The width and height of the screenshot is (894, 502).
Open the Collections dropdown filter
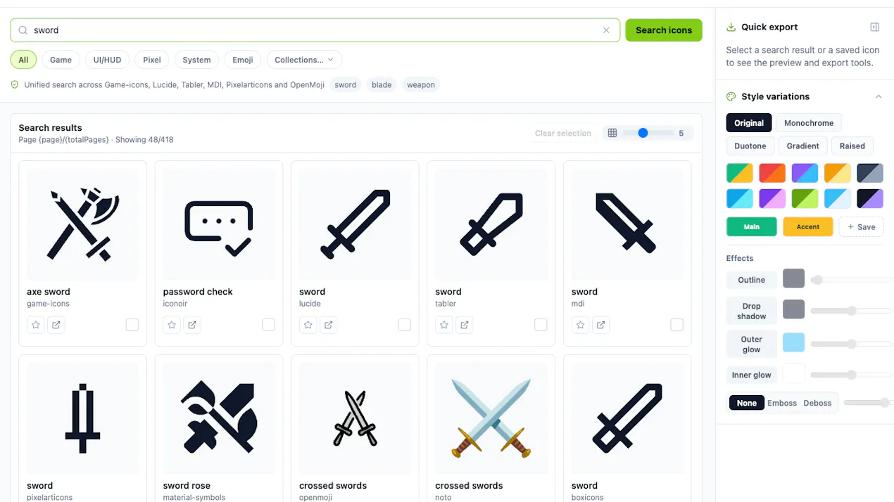(304, 60)
